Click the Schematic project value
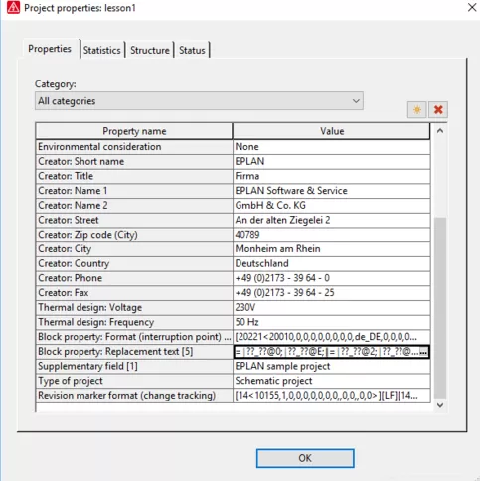 tap(332, 381)
